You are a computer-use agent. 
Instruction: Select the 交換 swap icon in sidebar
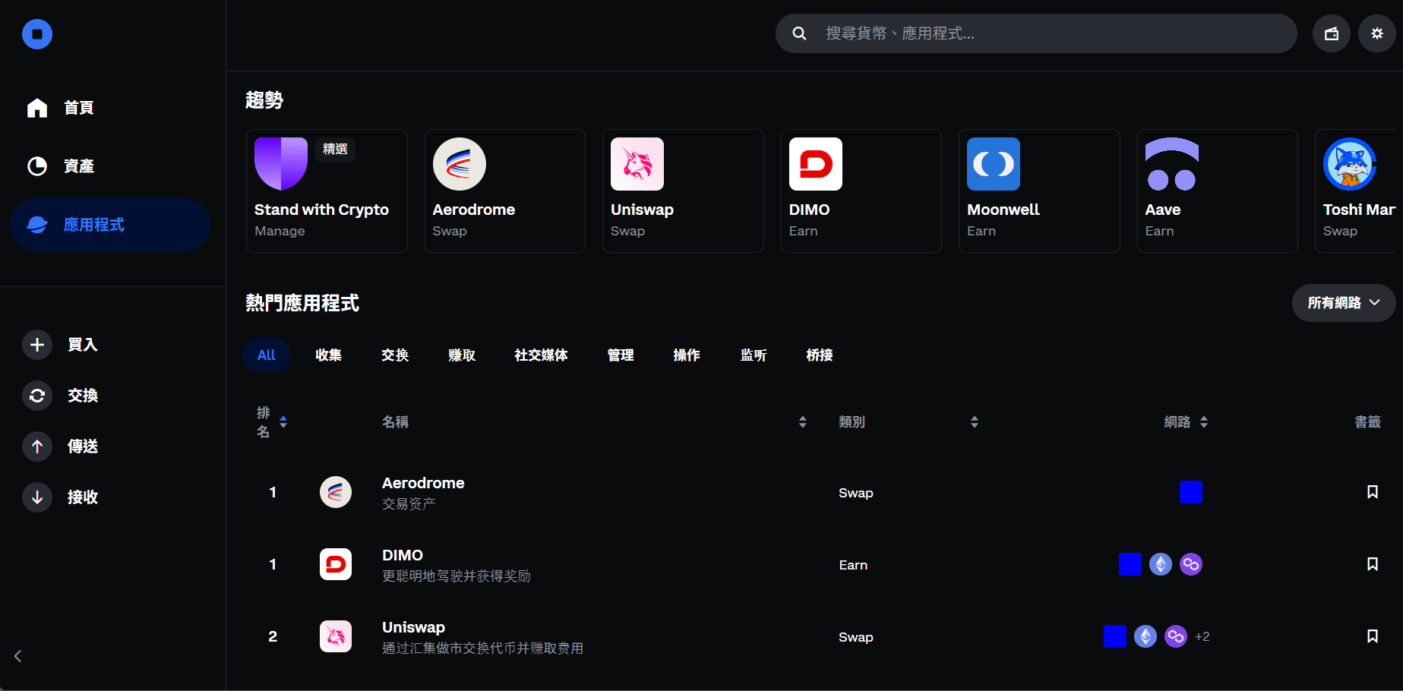coord(36,395)
